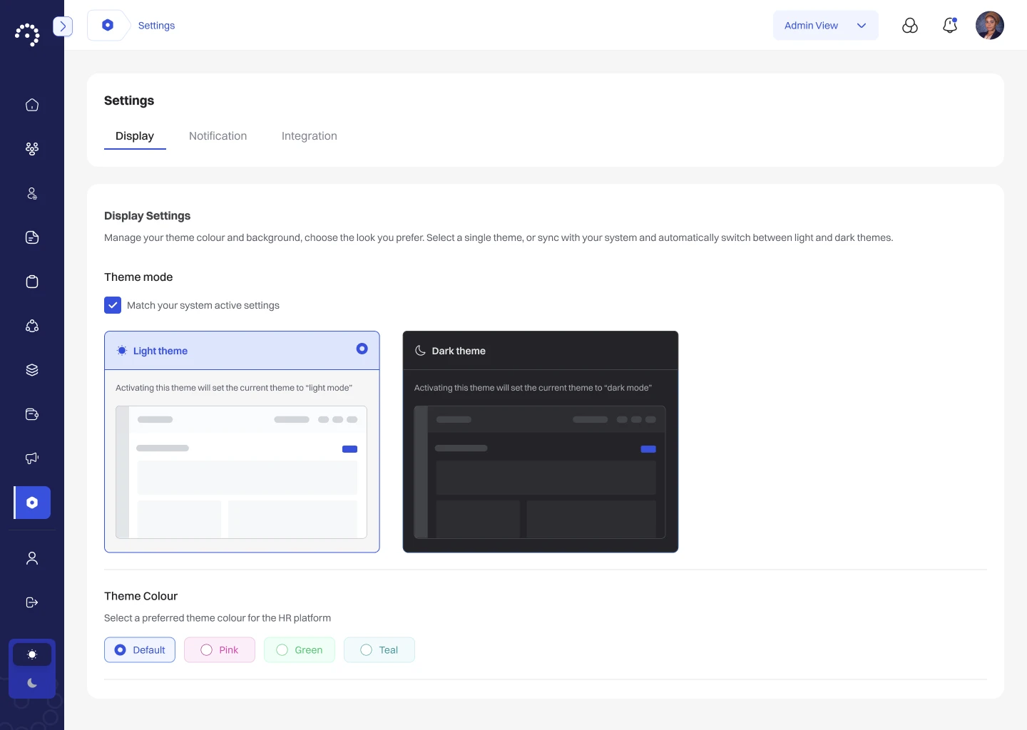The height and width of the screenshot is (730, 1027).
Task: Uncheck Match your system active settings
Action: (x=113, y=305)
